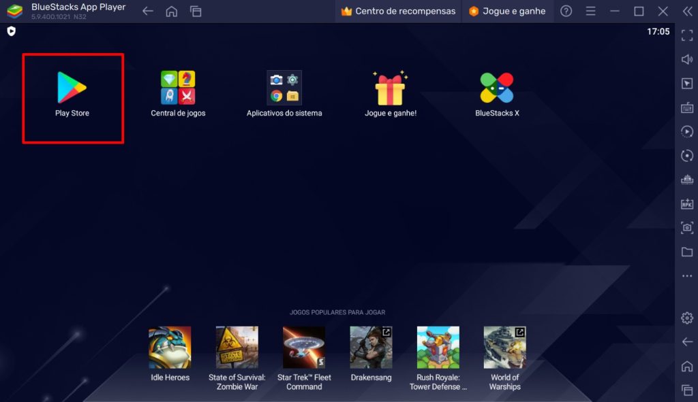698x402 pixels.
Task: Open Jogue e ganhe in title bar
Action: [507, 11]
